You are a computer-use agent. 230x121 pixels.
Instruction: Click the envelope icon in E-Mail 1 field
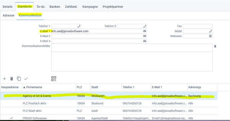tap(145, 31)
